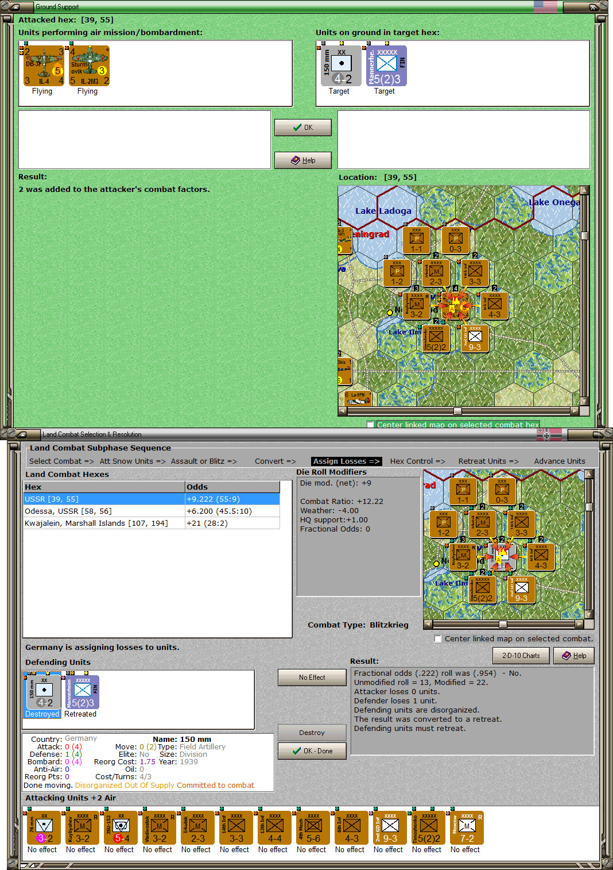
Task: Click the Odds column header
Action: (x=232, y=487)
